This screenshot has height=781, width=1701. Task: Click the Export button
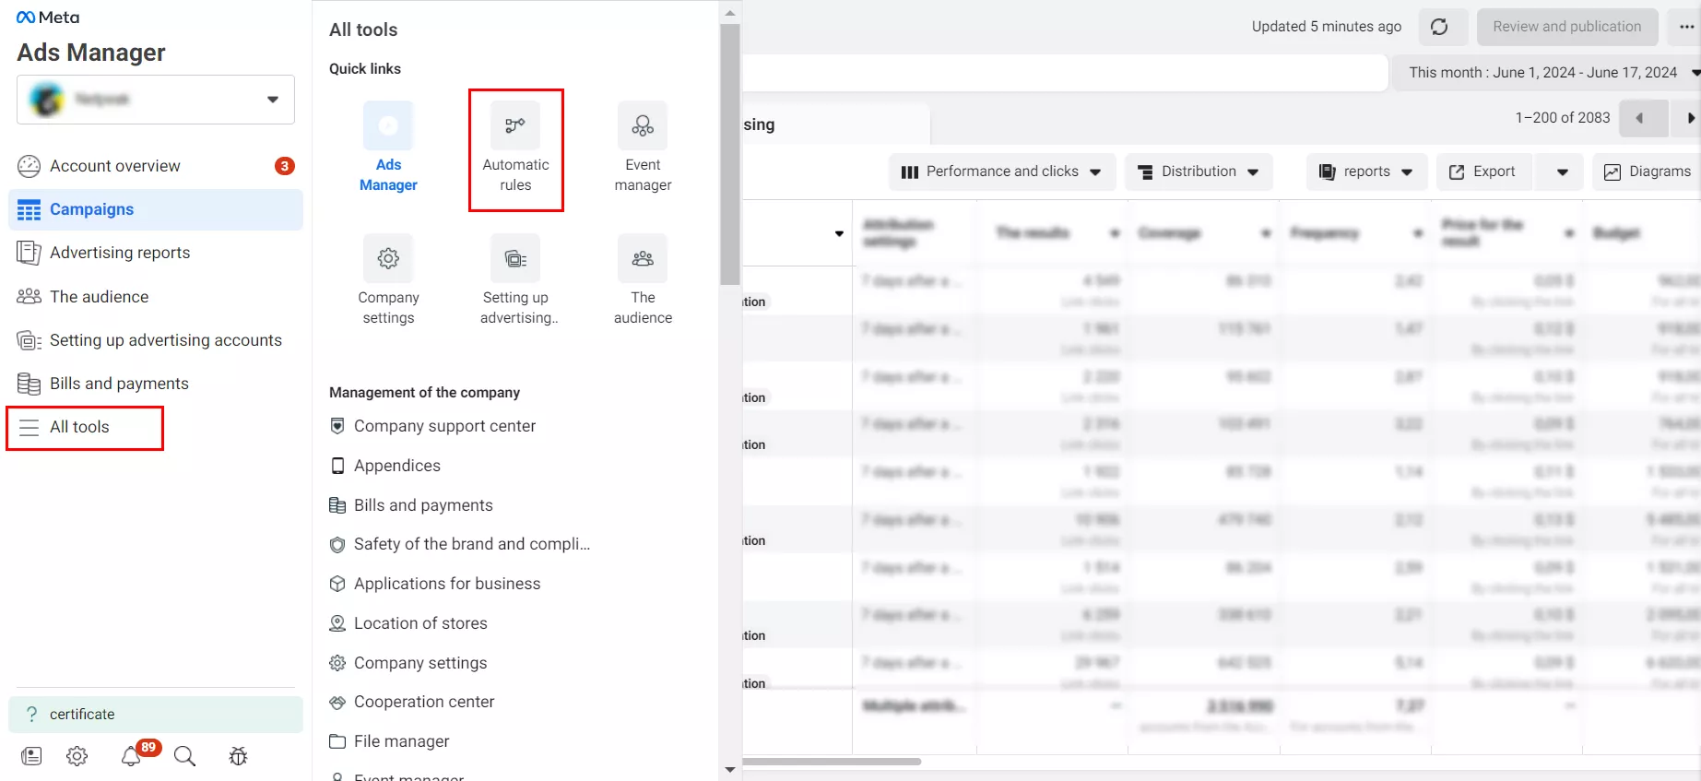1484,172
